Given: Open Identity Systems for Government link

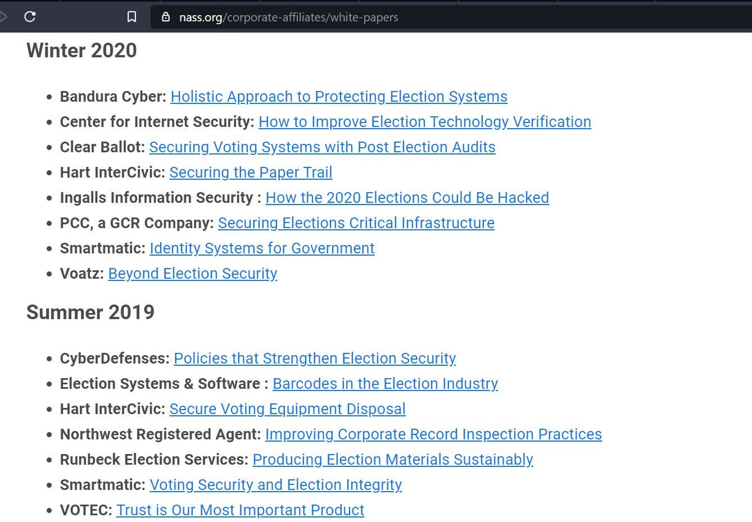Looking at the screenshot, I should [262, 248].
